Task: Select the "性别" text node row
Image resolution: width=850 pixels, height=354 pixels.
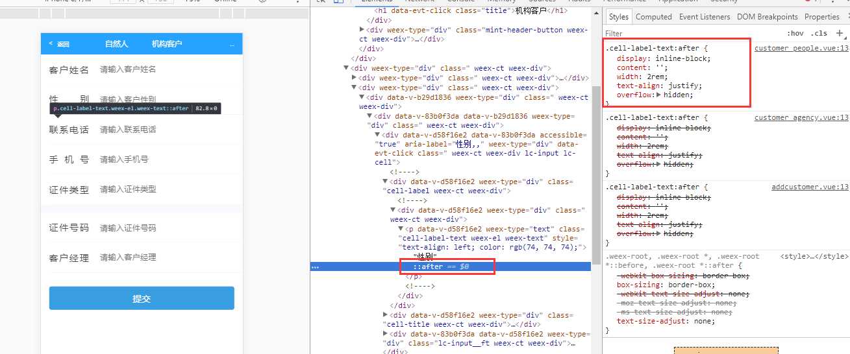Action: [426, 257]
